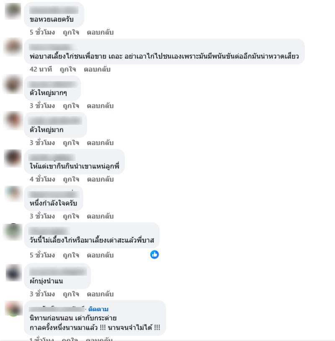Open avatar of commenter saying ขอหวยเลยครับ

point(13,11)
